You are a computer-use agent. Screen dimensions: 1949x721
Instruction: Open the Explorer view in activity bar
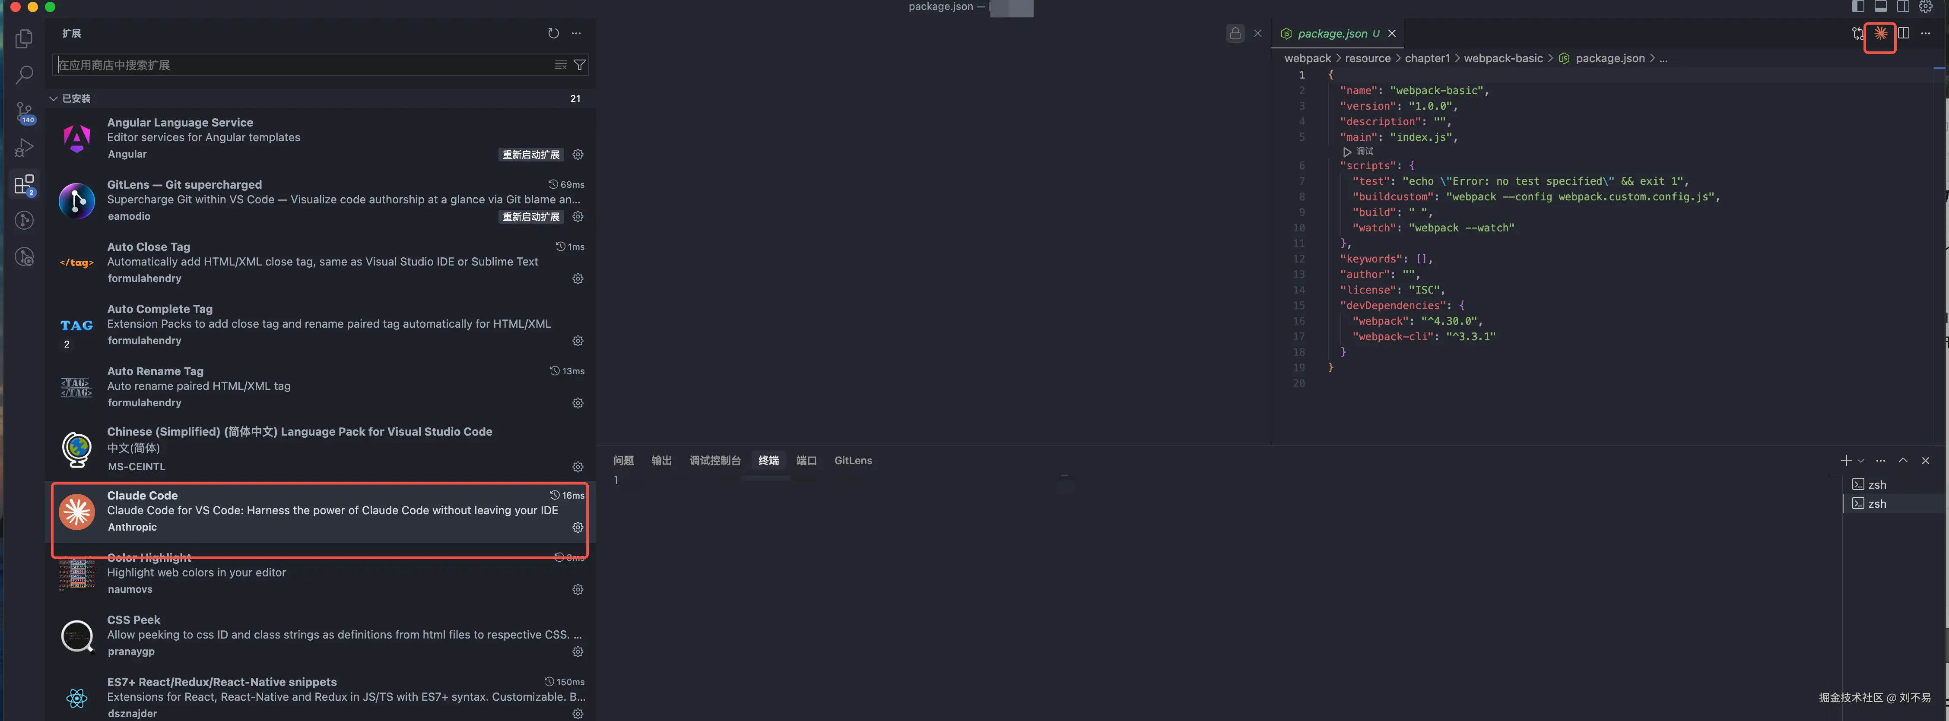point(24,38)
